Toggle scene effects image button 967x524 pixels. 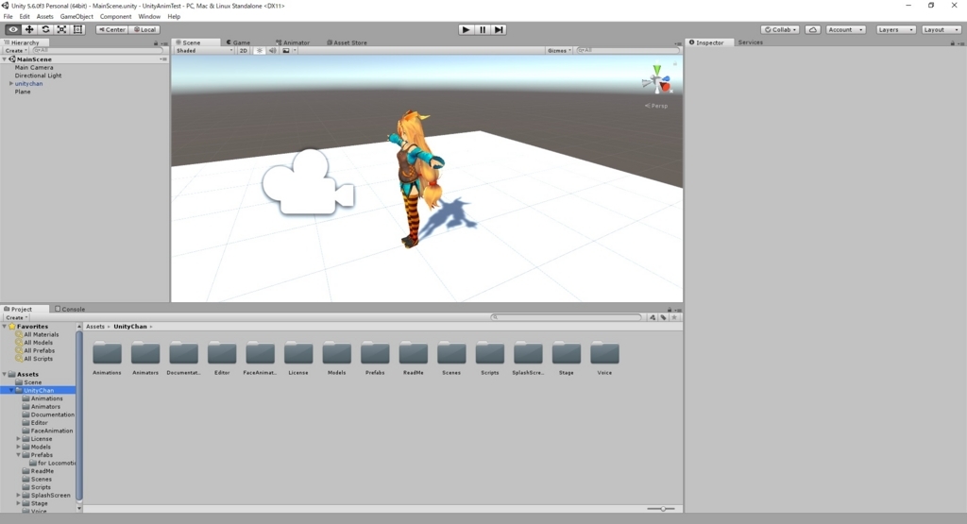(x=286, y=51)
